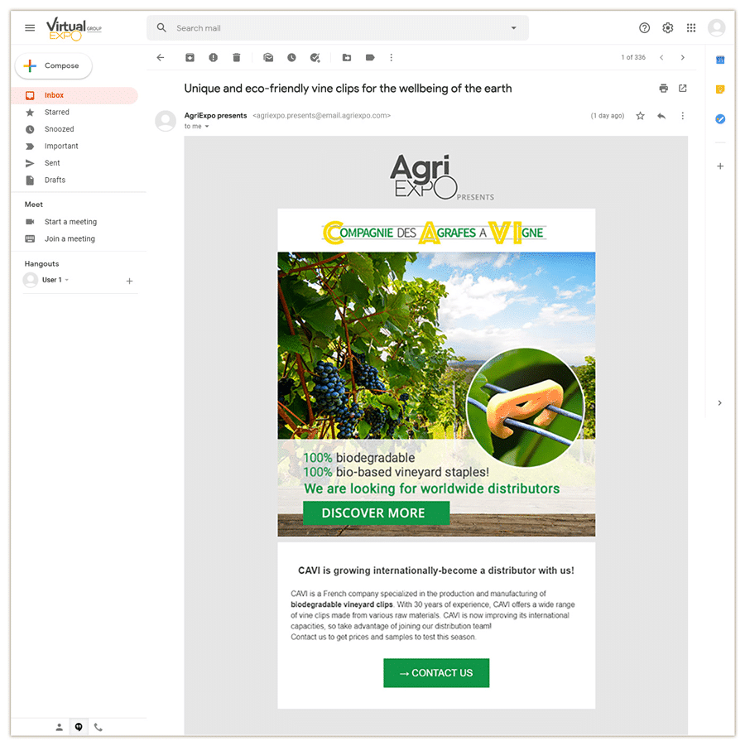Start a meeting in Meet
Viewport: 745px width, 746px height.
coord(70,222)
